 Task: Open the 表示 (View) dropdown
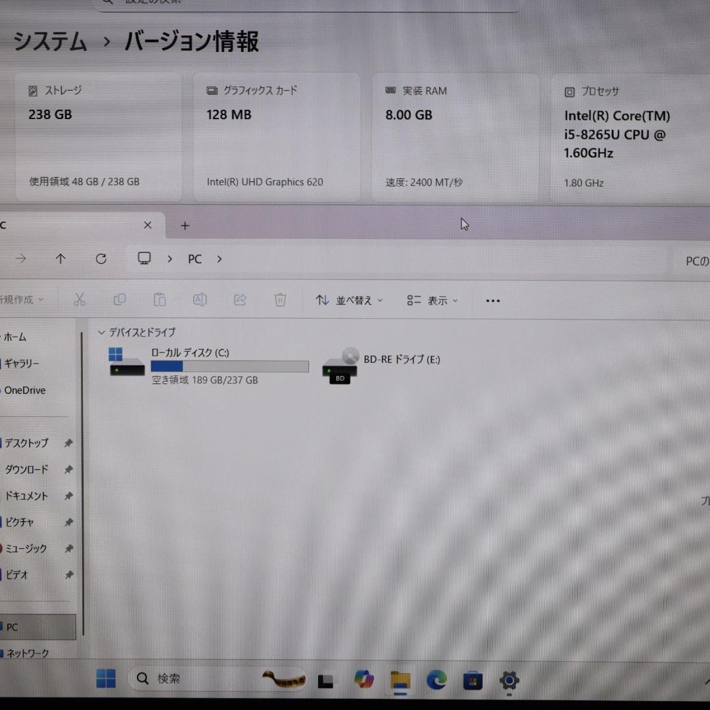432,300
